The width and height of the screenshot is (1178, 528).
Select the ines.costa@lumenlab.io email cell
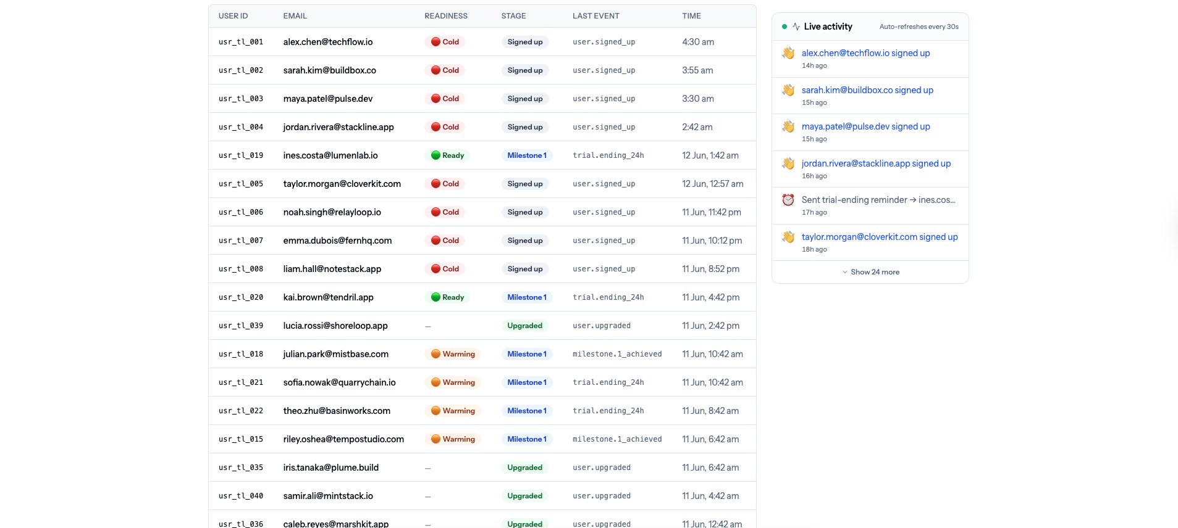pyautogui.click(x=330, y=155)
